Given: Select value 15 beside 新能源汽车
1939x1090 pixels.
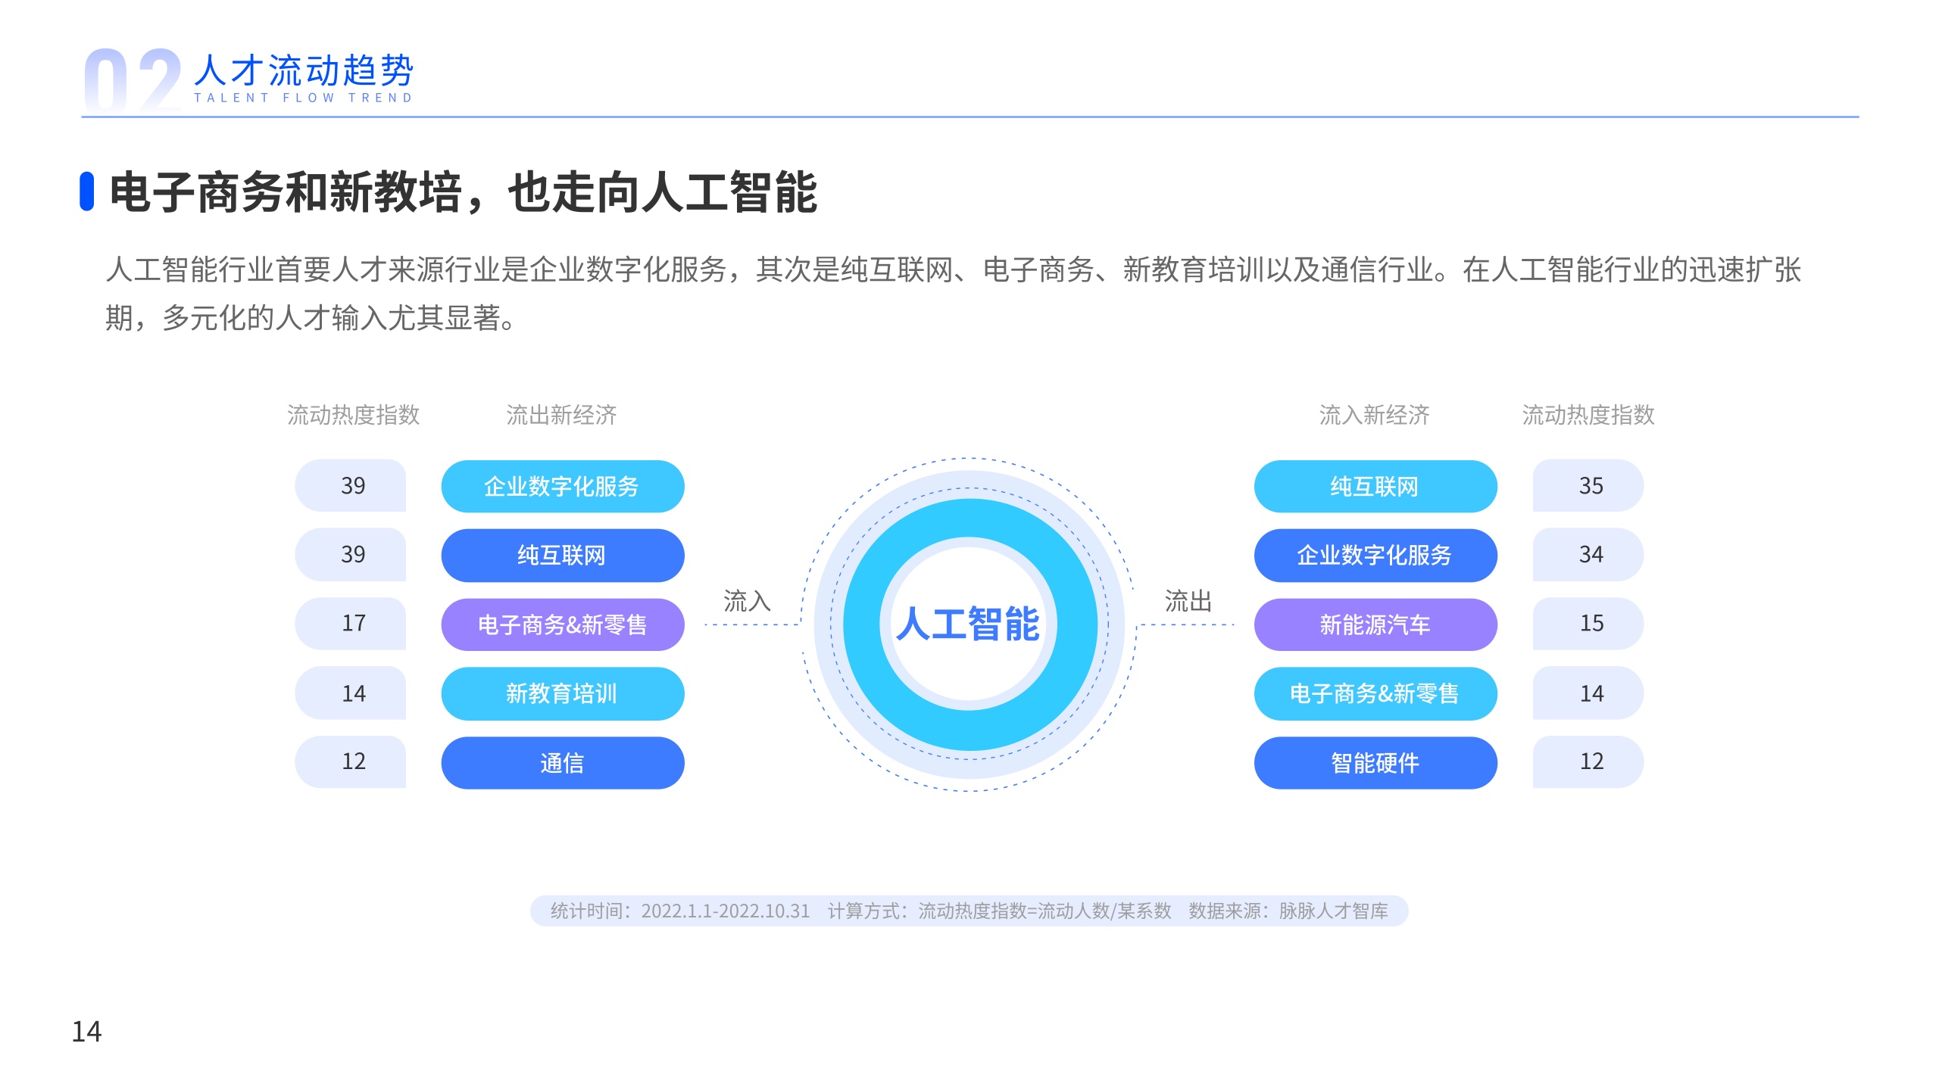Looking at the screenshot, I should 1588,623.
